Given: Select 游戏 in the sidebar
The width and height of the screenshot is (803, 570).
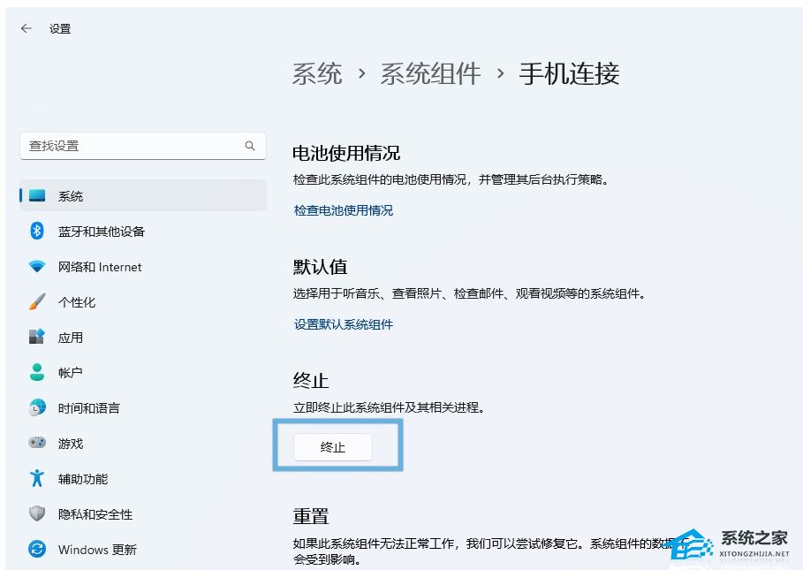Looking at the screenshot, I should coord(71,444).
